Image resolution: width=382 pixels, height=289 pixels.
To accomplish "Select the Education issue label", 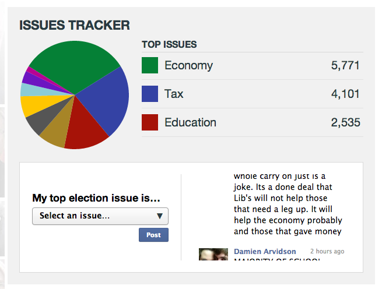I will [190, 122].
